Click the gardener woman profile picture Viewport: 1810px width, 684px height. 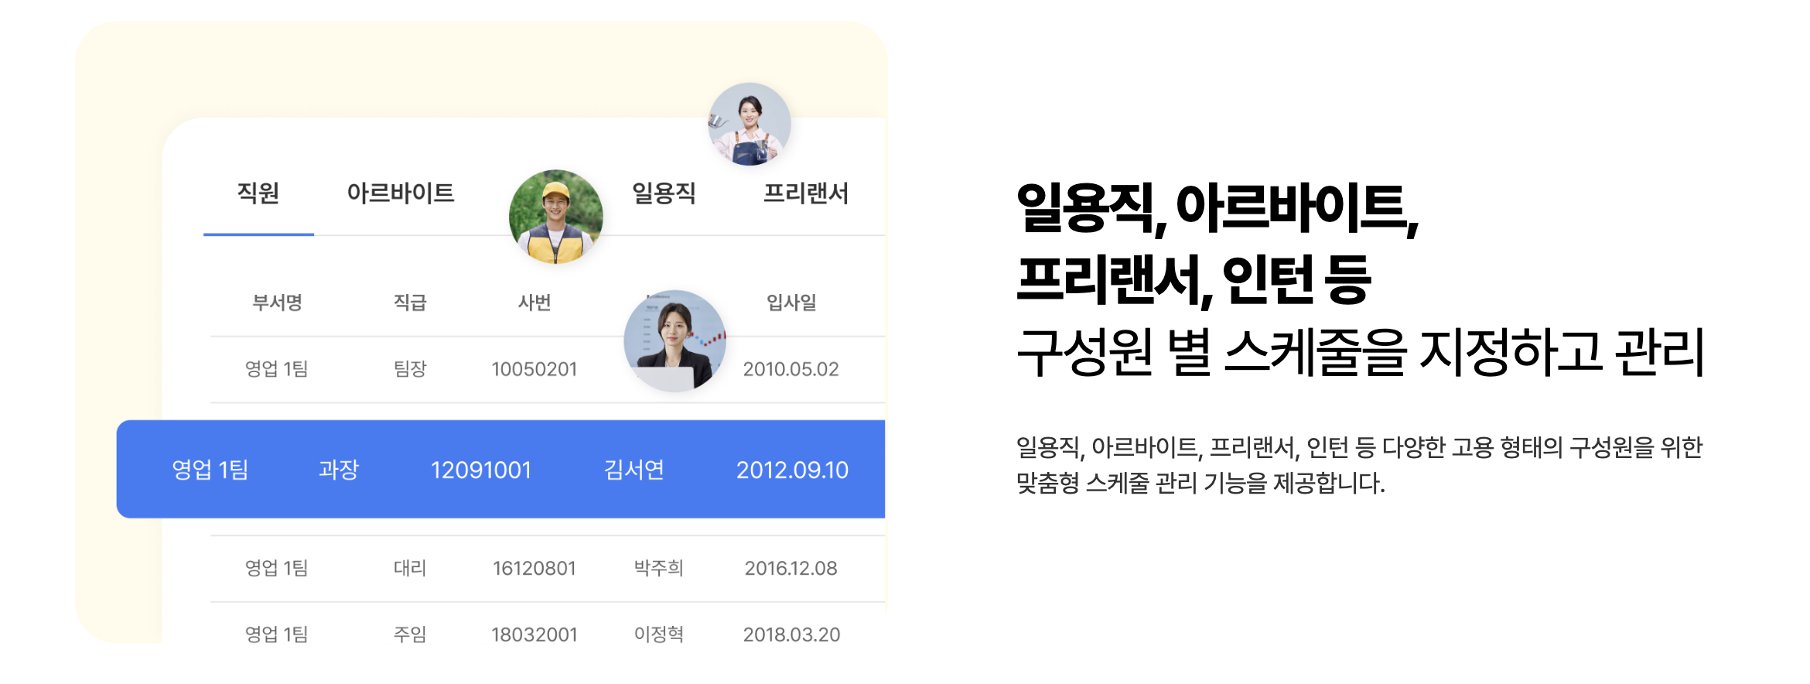(x=749, y=125)
